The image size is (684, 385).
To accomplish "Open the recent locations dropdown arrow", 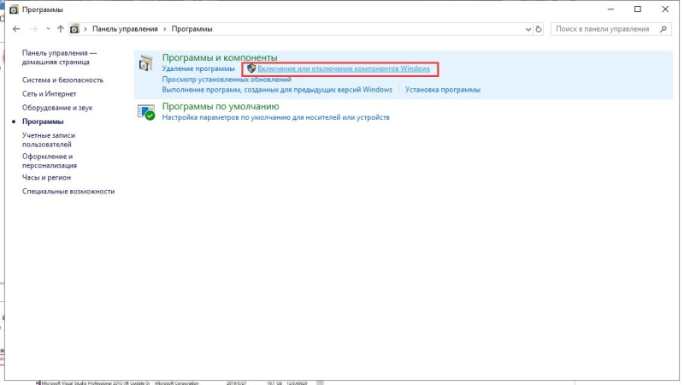I will tap(48, 29).
